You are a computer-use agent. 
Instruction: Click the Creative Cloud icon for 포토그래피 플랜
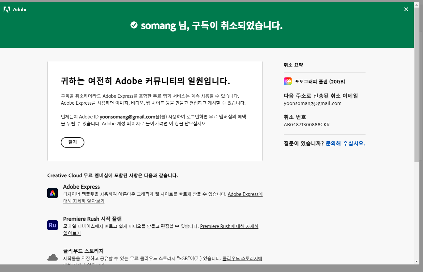(288, 81)
